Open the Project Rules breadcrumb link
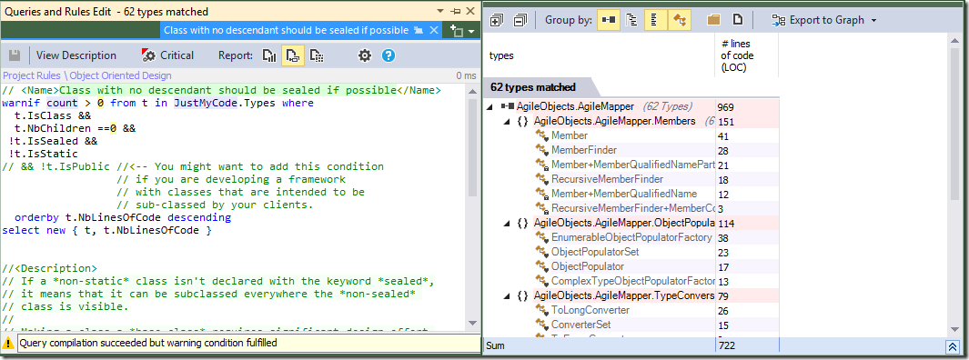The image size is (969, 360). click(31, 76)
